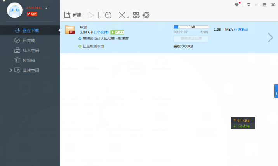This screenshot has width=278, height=166.
Task: Click the 2.04 GB file size
Action: 86,32
